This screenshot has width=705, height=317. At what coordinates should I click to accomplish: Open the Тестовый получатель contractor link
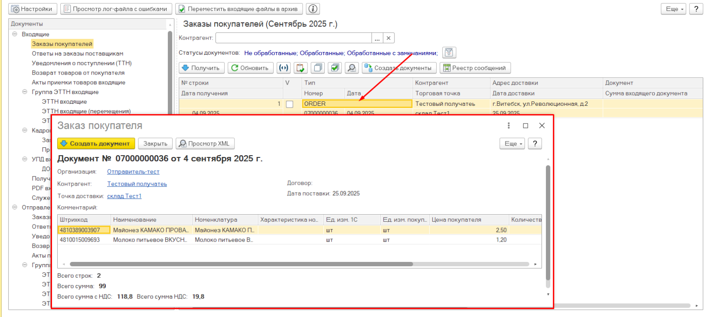point(137,184)
